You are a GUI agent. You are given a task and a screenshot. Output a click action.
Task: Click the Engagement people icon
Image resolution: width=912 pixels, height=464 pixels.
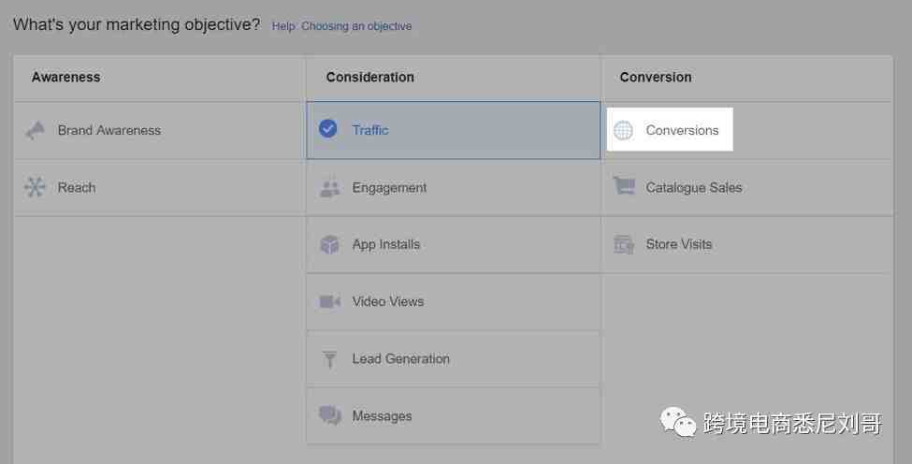[x=330, y=188]
